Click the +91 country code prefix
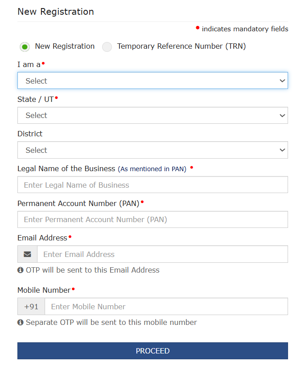305x366 pixels. click(31, 307)
